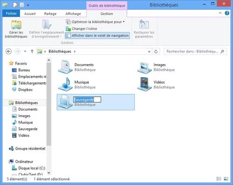Open Vidéos in the sidebar tree
The image size is (233, 185).
pos(24,135)
